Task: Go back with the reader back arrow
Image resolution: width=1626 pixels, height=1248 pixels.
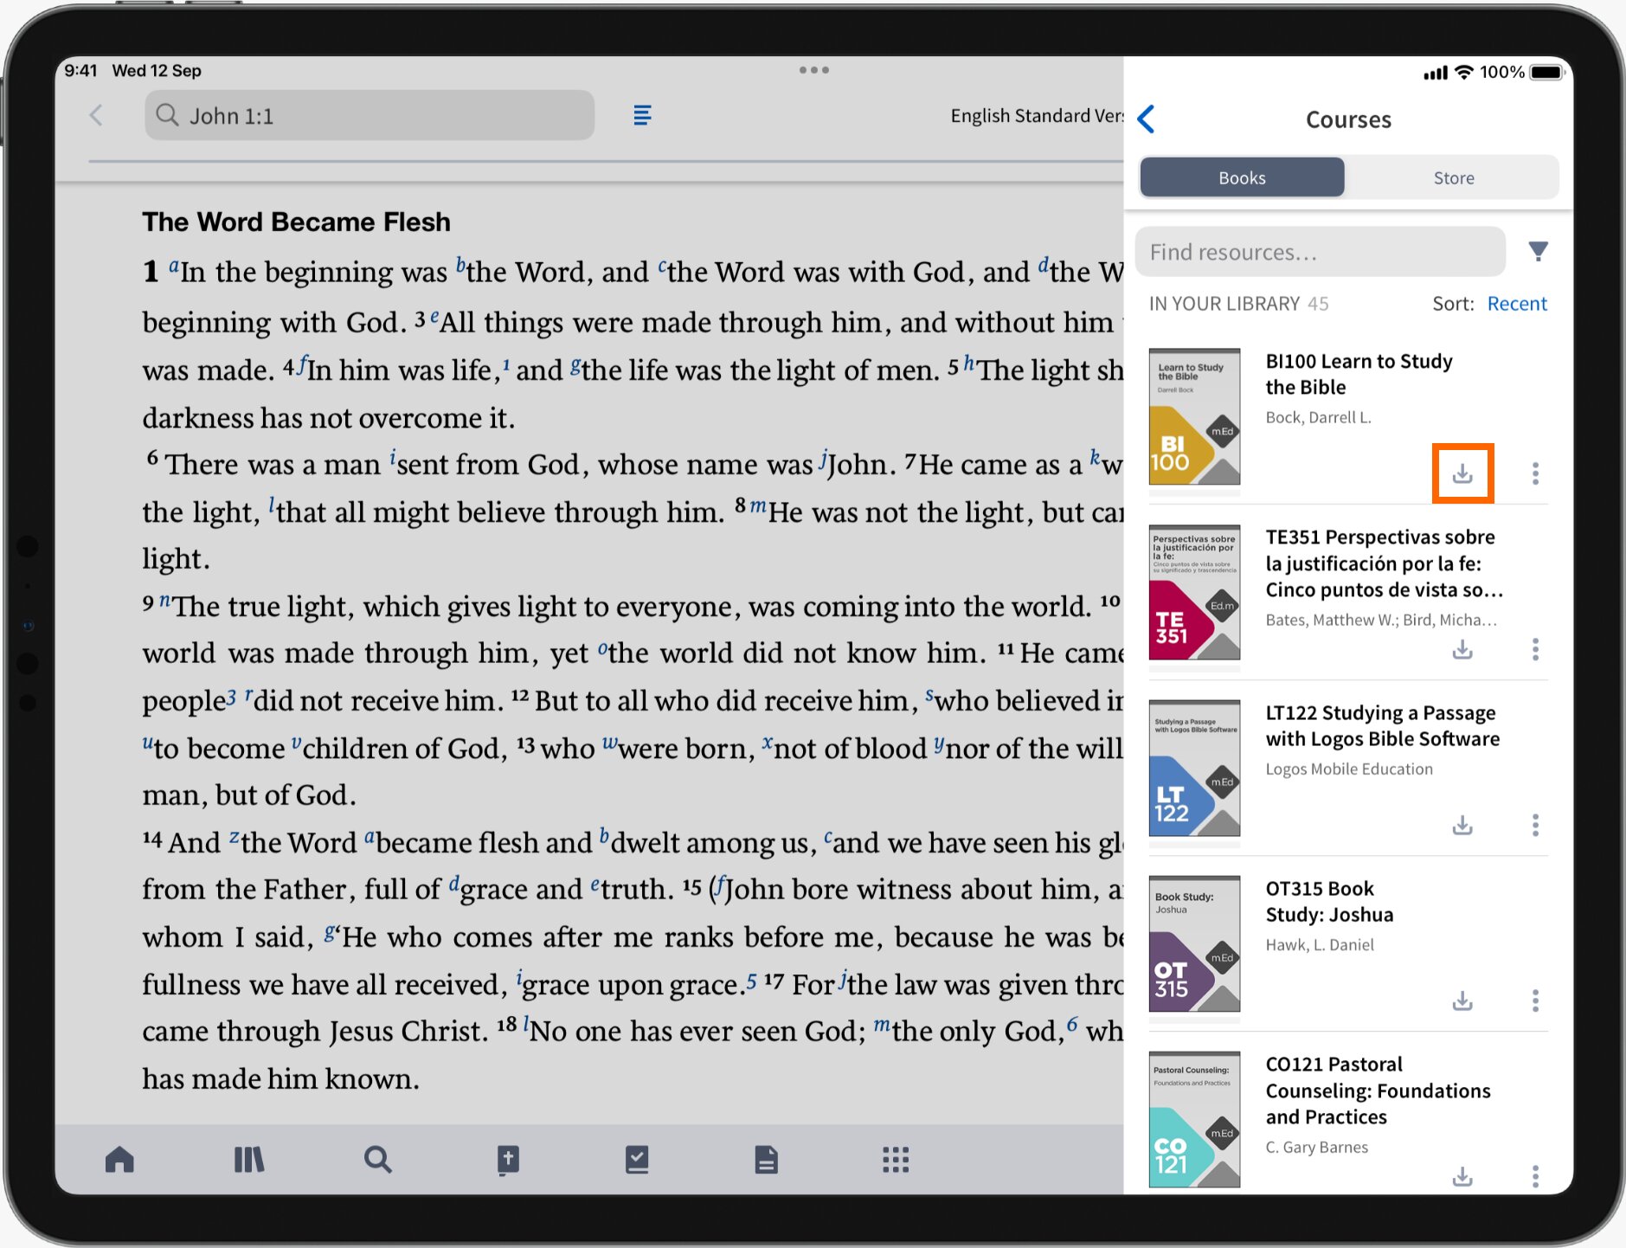Action: coord(96,115)
